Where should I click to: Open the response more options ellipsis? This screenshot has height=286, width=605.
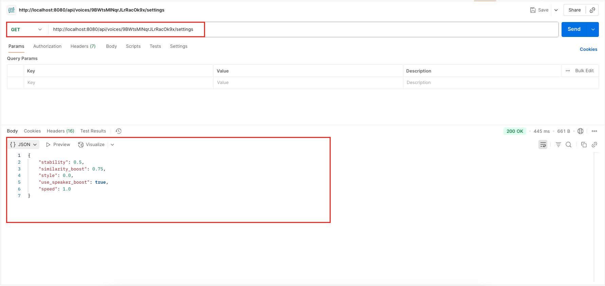pos(594,131)
